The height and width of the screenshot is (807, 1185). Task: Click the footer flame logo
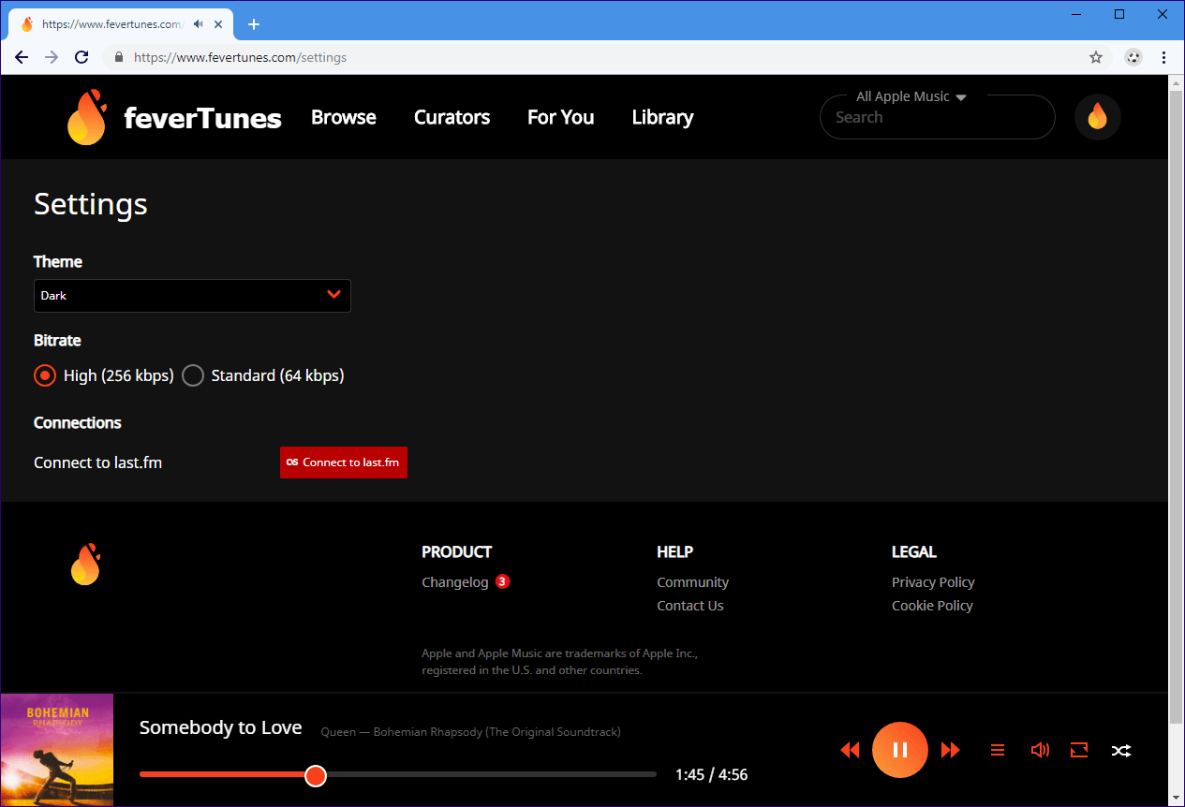(x=85, y=565)
